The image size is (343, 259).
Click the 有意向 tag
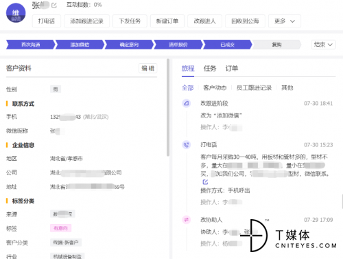coord(60,228)
